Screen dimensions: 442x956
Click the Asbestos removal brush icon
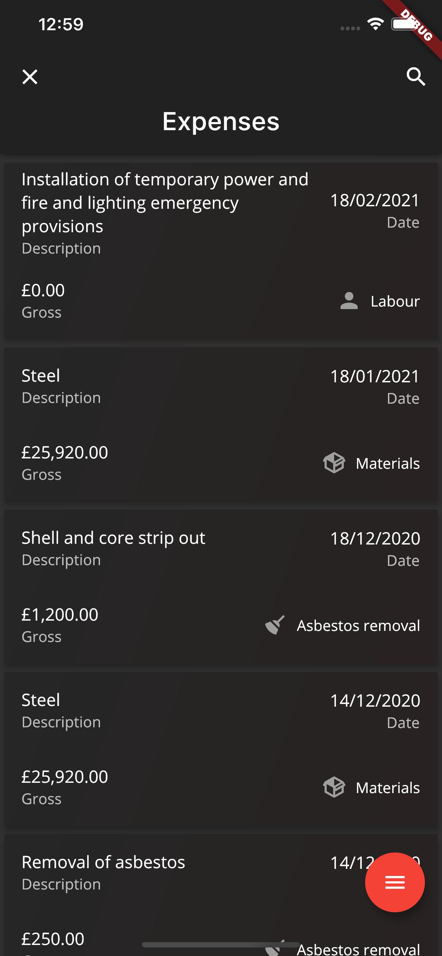click(x=275, y=625)
